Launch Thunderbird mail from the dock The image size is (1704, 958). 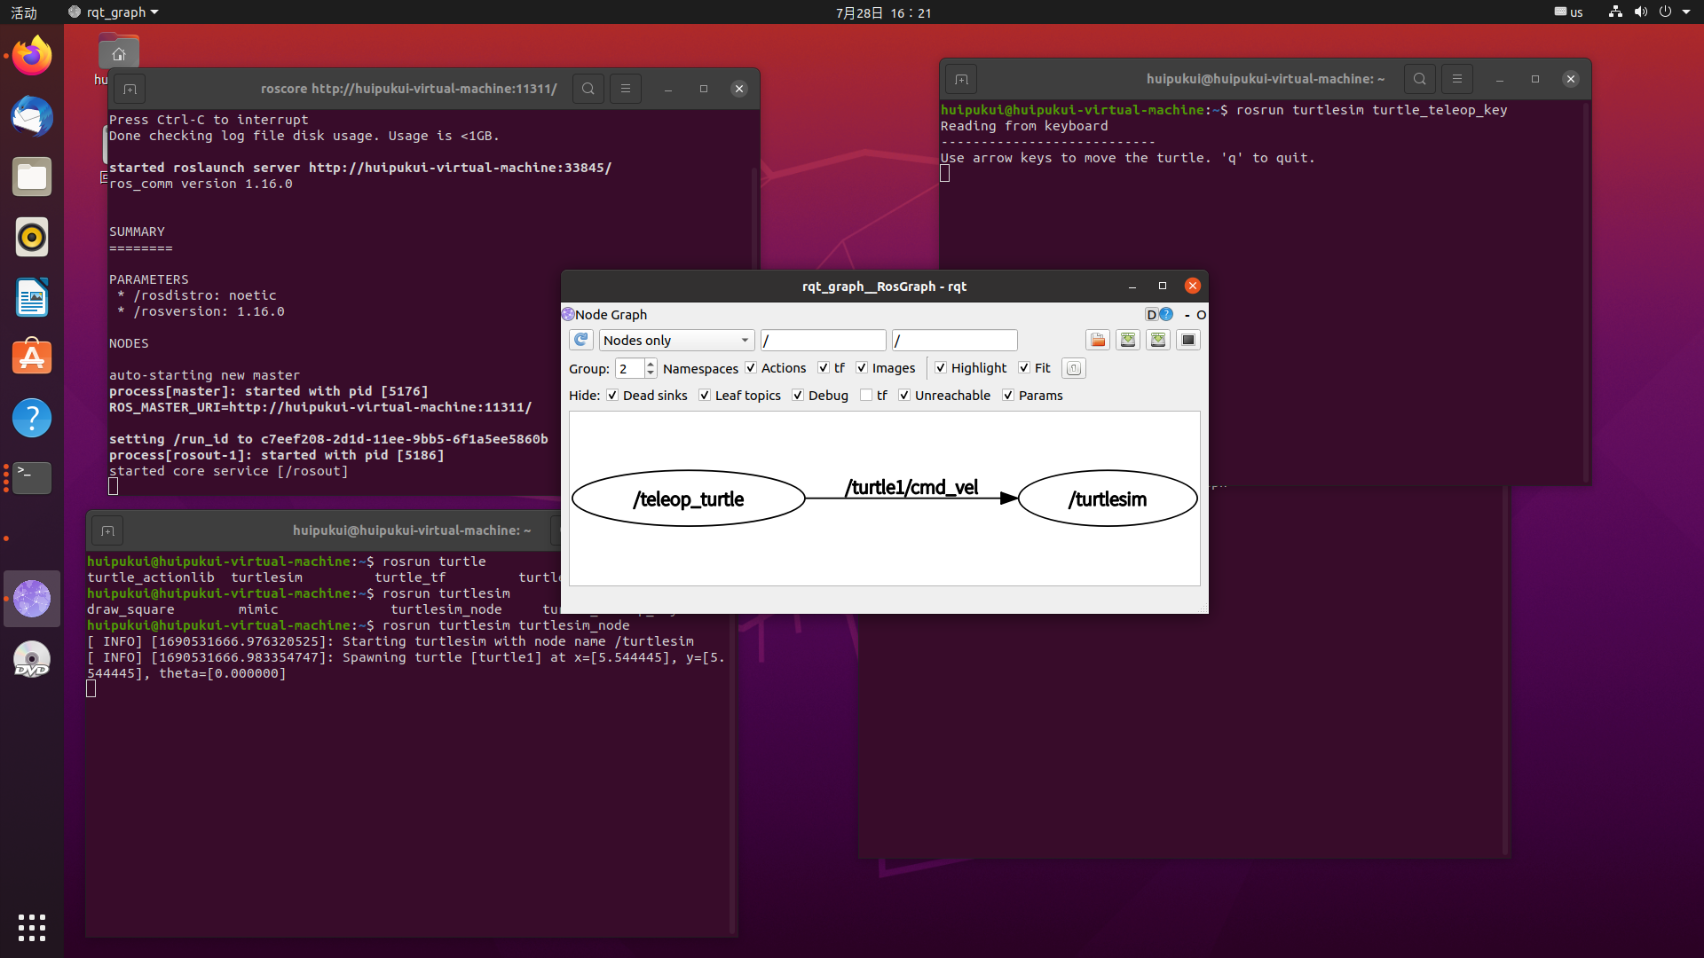32,116
